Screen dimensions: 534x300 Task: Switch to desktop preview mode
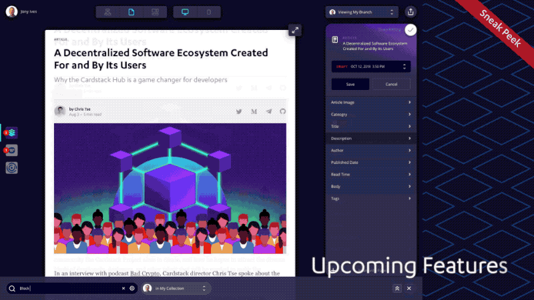click(x=185, y=12)
